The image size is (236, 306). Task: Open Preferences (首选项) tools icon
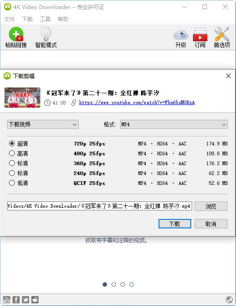click(222, 34)
